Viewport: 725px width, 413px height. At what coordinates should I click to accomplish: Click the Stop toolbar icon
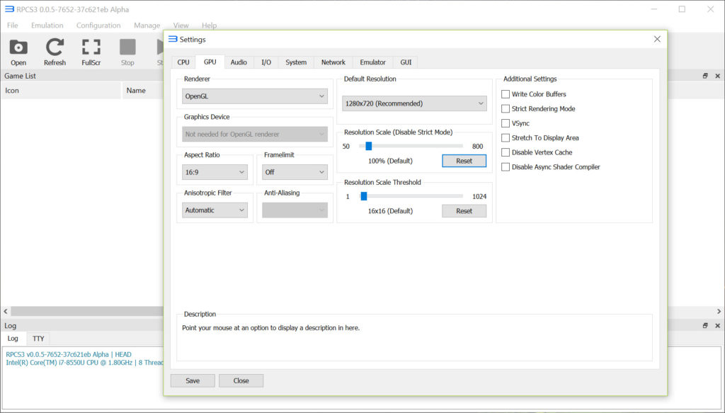pyautogui.click(x=127, y=52)
